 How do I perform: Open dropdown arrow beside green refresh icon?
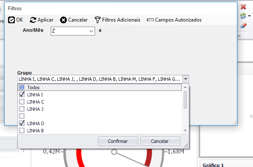[250, 16]
